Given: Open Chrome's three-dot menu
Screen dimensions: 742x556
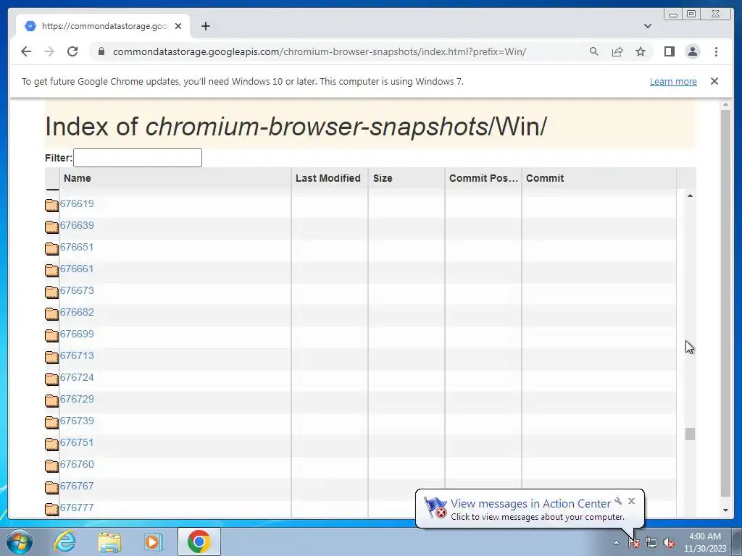Looking at the screenshot, I should (716, 51).
